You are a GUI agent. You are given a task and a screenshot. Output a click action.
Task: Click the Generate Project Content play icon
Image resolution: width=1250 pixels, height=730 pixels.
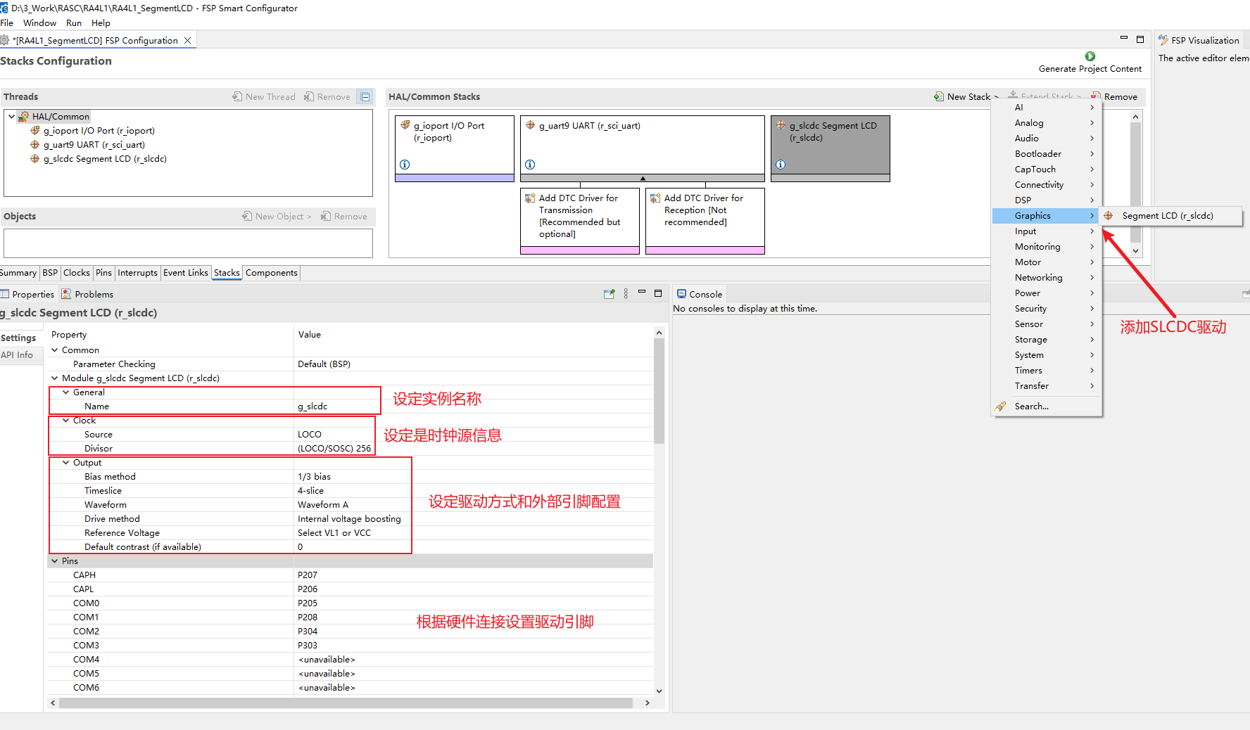click(1090, 56)
